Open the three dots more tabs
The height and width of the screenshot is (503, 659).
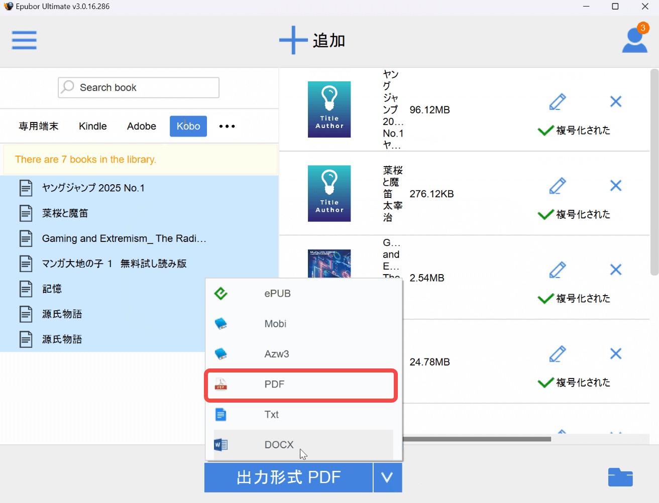click(x=227, y=127)
